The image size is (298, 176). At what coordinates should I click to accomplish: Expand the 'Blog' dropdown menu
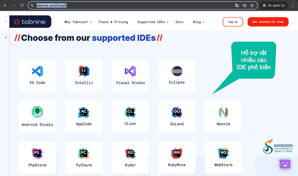click(x=199, y=22)
